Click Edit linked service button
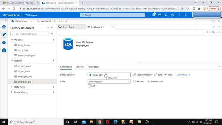This screenshot has width=222, height=125. [x=158, y=75]
